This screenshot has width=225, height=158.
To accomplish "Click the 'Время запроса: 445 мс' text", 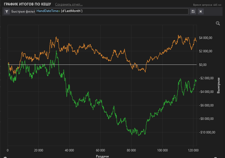I will coord(207,5).
